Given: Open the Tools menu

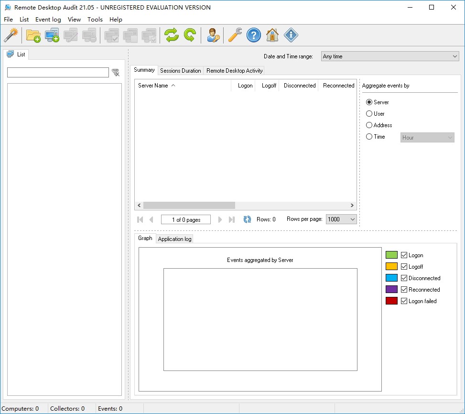Looking at the screenshot, I should [x=95, y=19].
